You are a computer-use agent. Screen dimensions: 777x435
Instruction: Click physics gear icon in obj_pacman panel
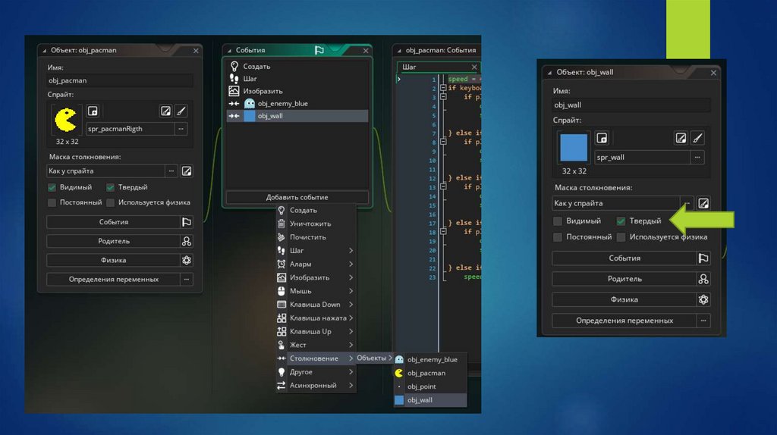click(187, 260)
